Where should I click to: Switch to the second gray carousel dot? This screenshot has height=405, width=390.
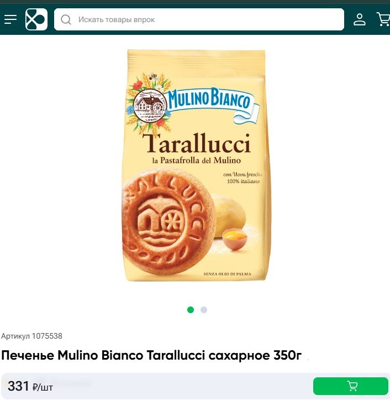click(x=204, y=310)
